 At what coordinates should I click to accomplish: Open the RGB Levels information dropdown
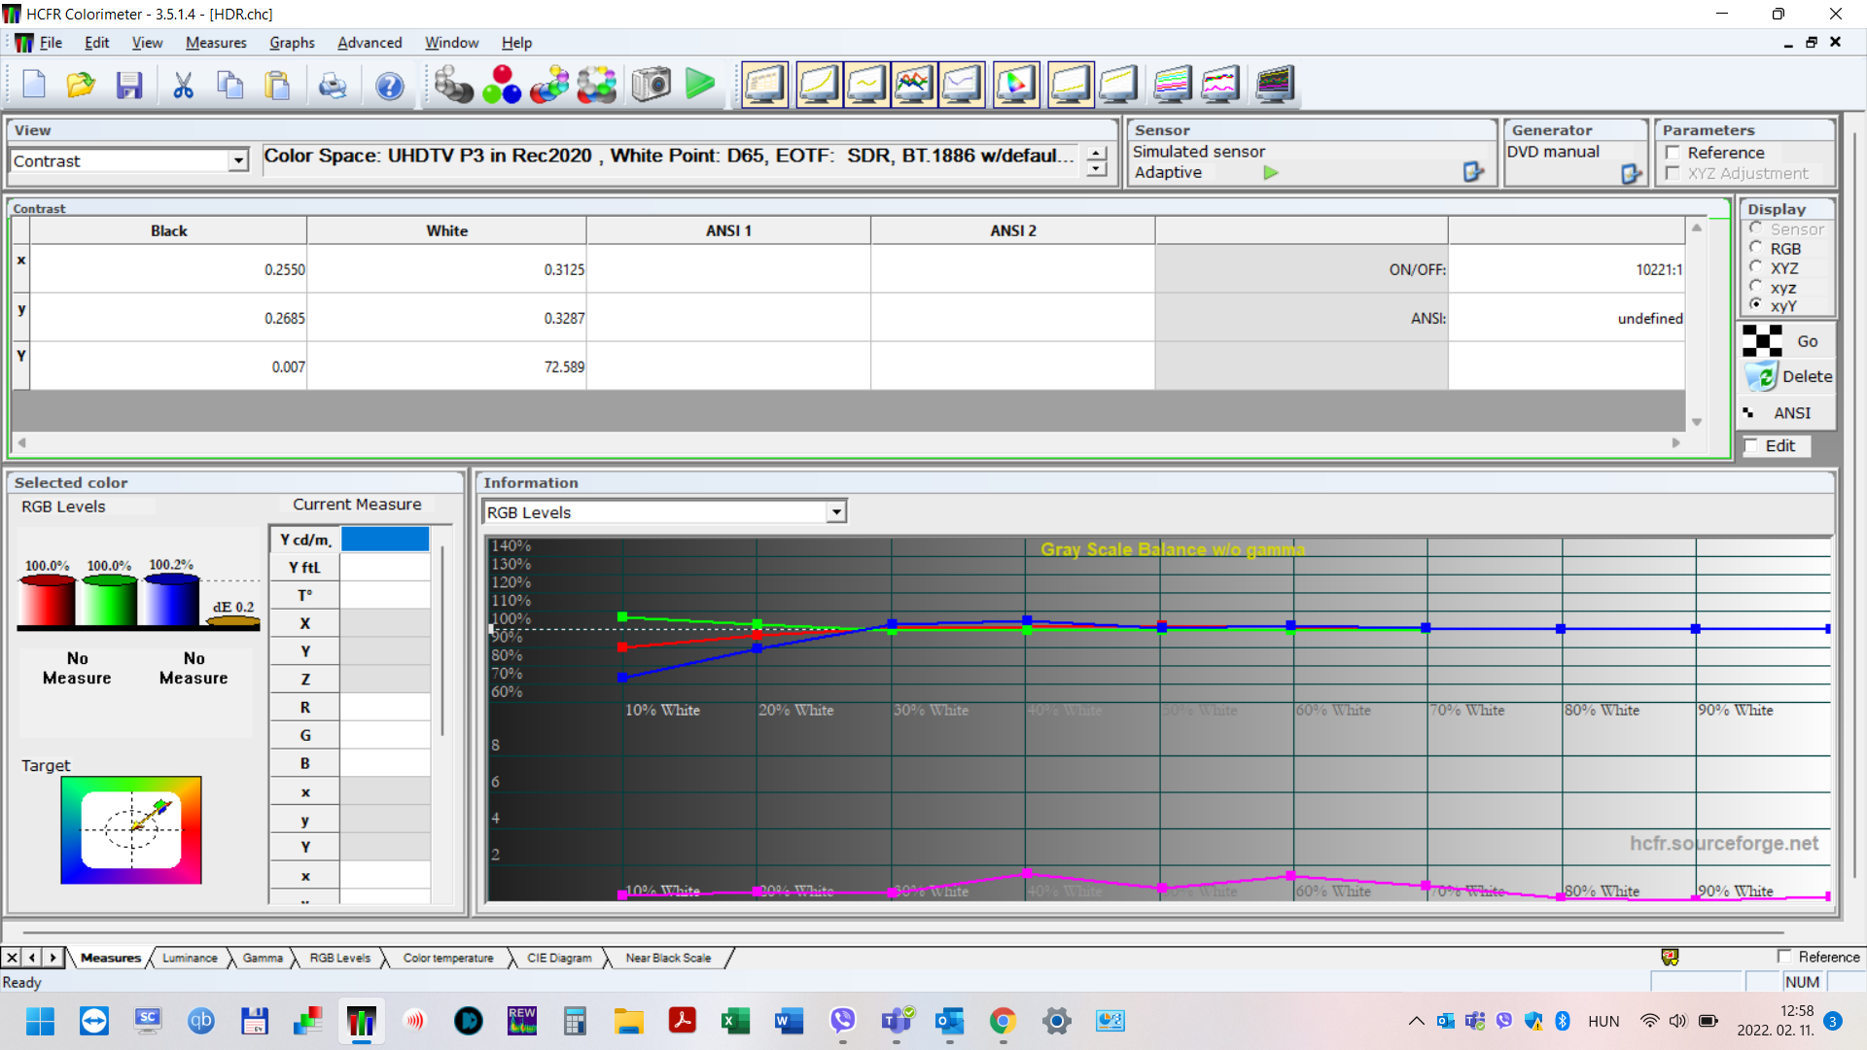836,511
